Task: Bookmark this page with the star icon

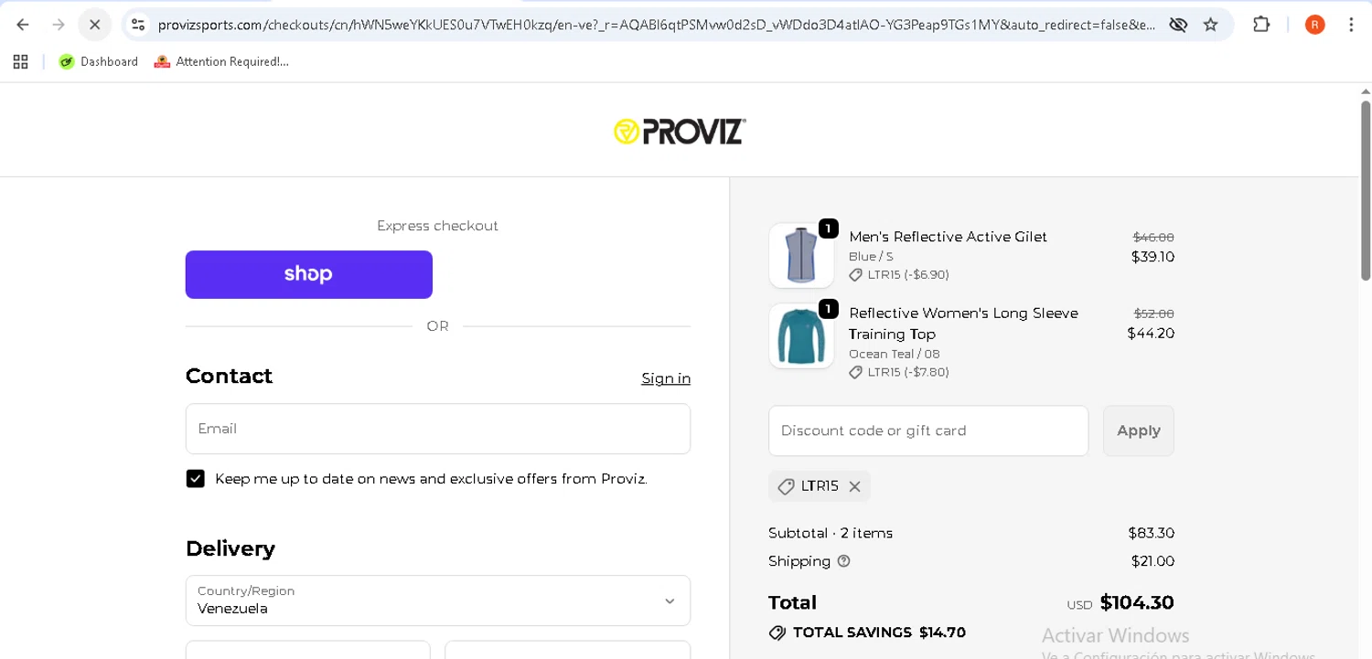Action: tap(1211, 25)
